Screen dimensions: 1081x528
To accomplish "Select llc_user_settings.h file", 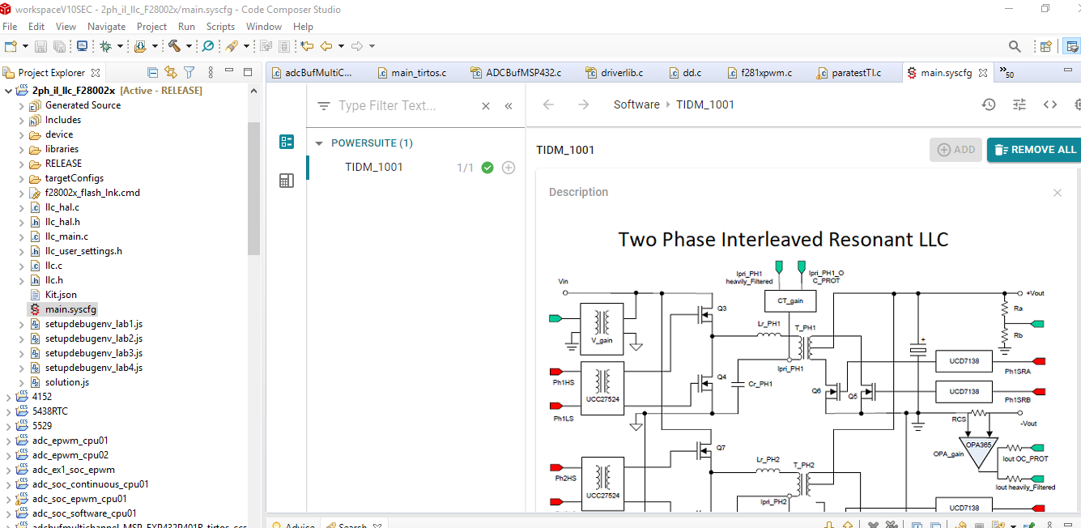I will click(x=83, y=251).
